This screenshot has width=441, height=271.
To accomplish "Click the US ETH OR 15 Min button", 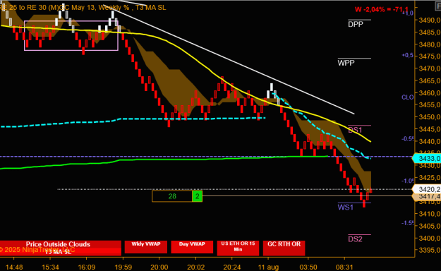I will (238, 248).
